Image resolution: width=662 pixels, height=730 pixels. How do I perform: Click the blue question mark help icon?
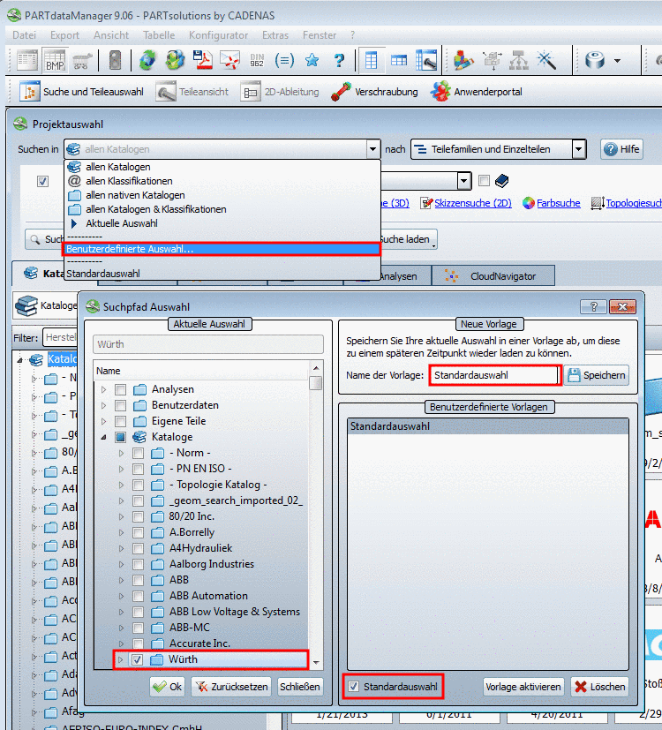pyautogui.click(x=339, y=61)
